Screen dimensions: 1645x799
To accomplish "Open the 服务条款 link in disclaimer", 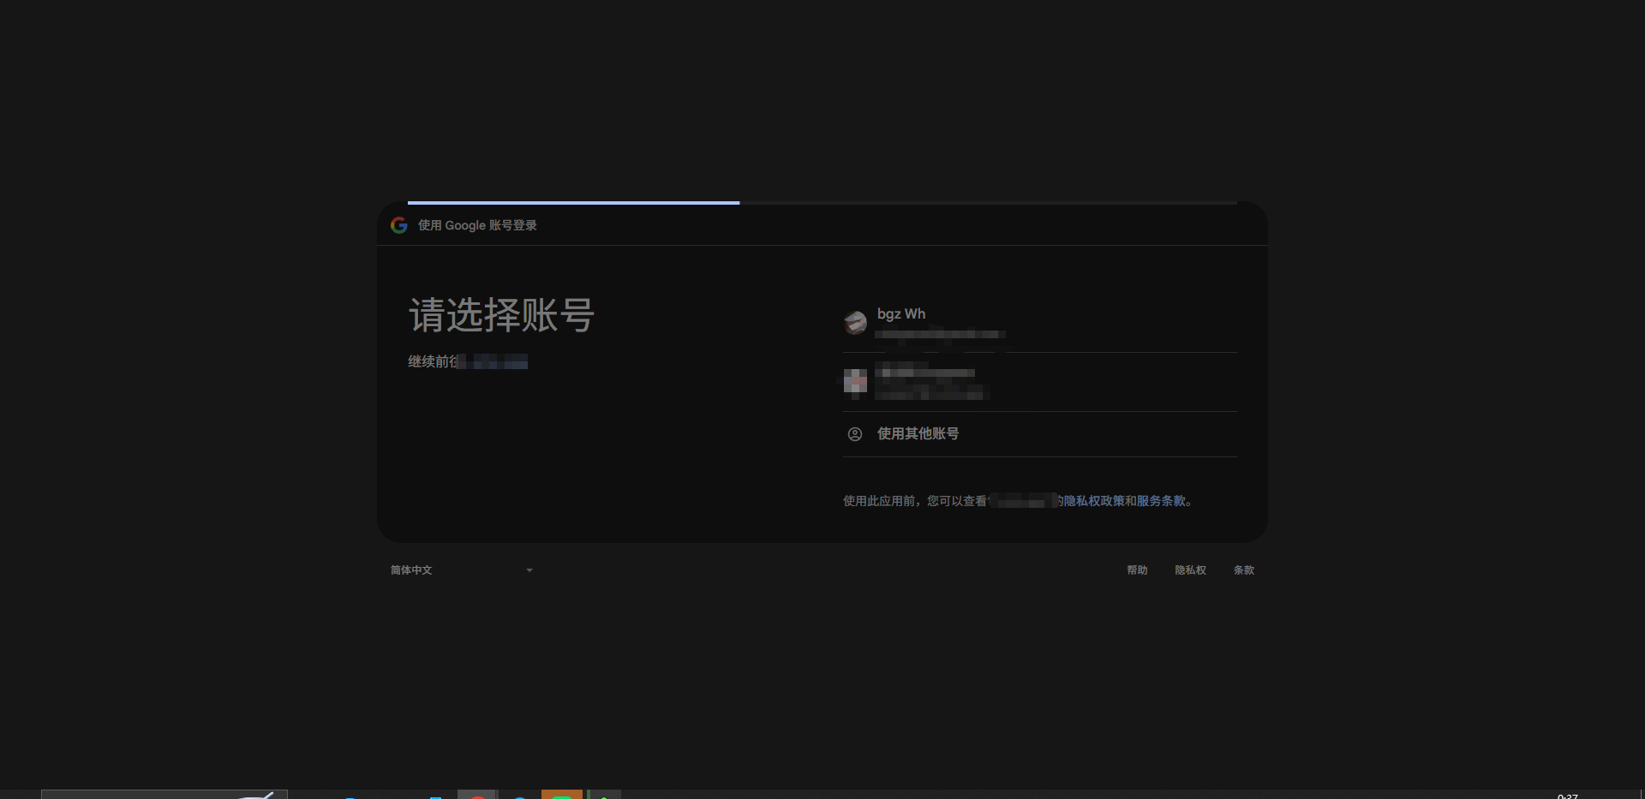I will (1161, 501).
